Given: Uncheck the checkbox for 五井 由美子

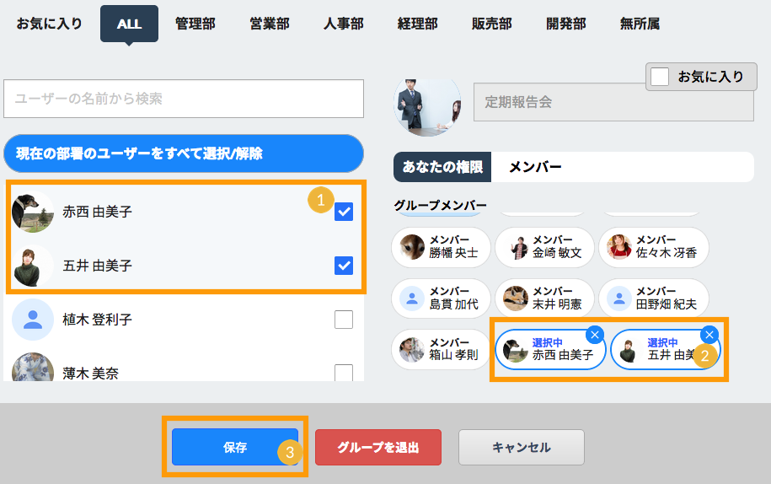Looking at the screenshot, I should click(x=344, y=266).
